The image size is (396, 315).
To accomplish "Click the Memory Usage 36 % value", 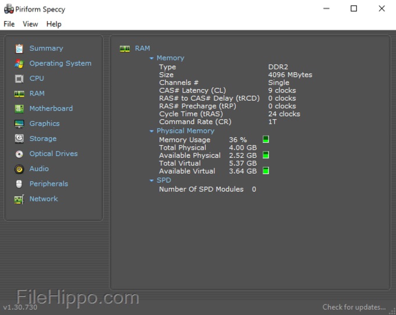I will (238, 140).
